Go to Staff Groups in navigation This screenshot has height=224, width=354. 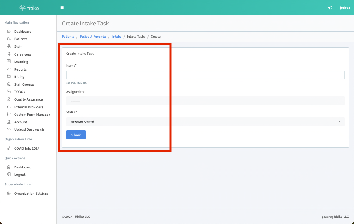pos(24,84)
